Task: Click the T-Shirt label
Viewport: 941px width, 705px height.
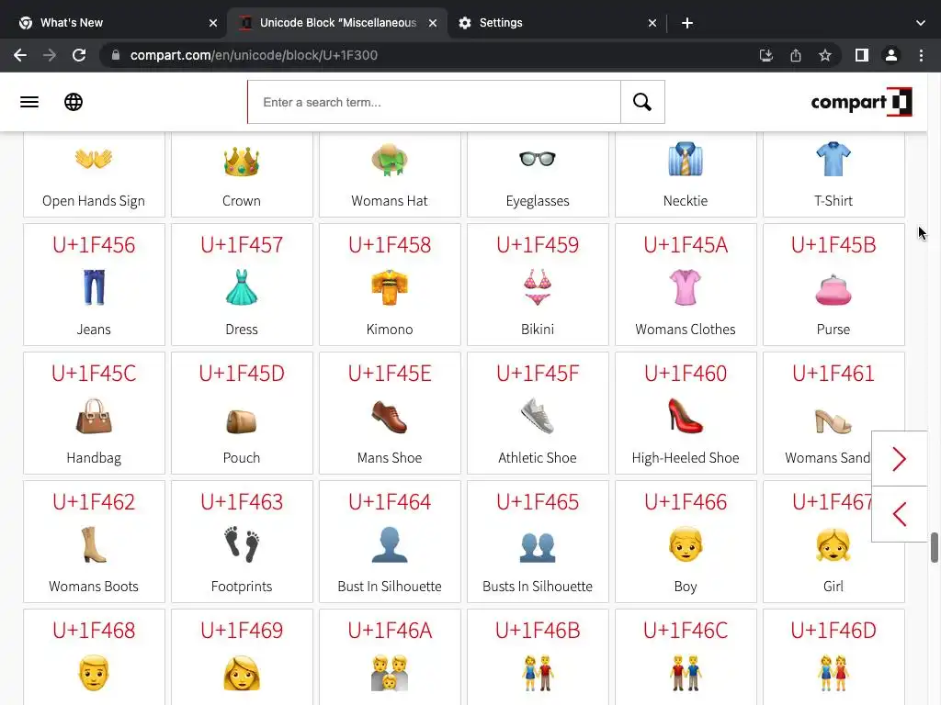Action: pyautogui.click(x=833, y=201)
